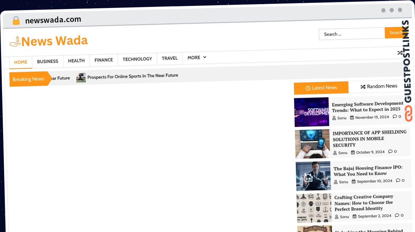Open the TRAVEL menu item
415x232 pixels.
[x=170, y=58]
